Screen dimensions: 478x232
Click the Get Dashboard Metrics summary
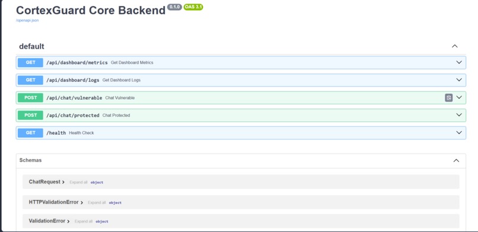[x=132, y=62]
